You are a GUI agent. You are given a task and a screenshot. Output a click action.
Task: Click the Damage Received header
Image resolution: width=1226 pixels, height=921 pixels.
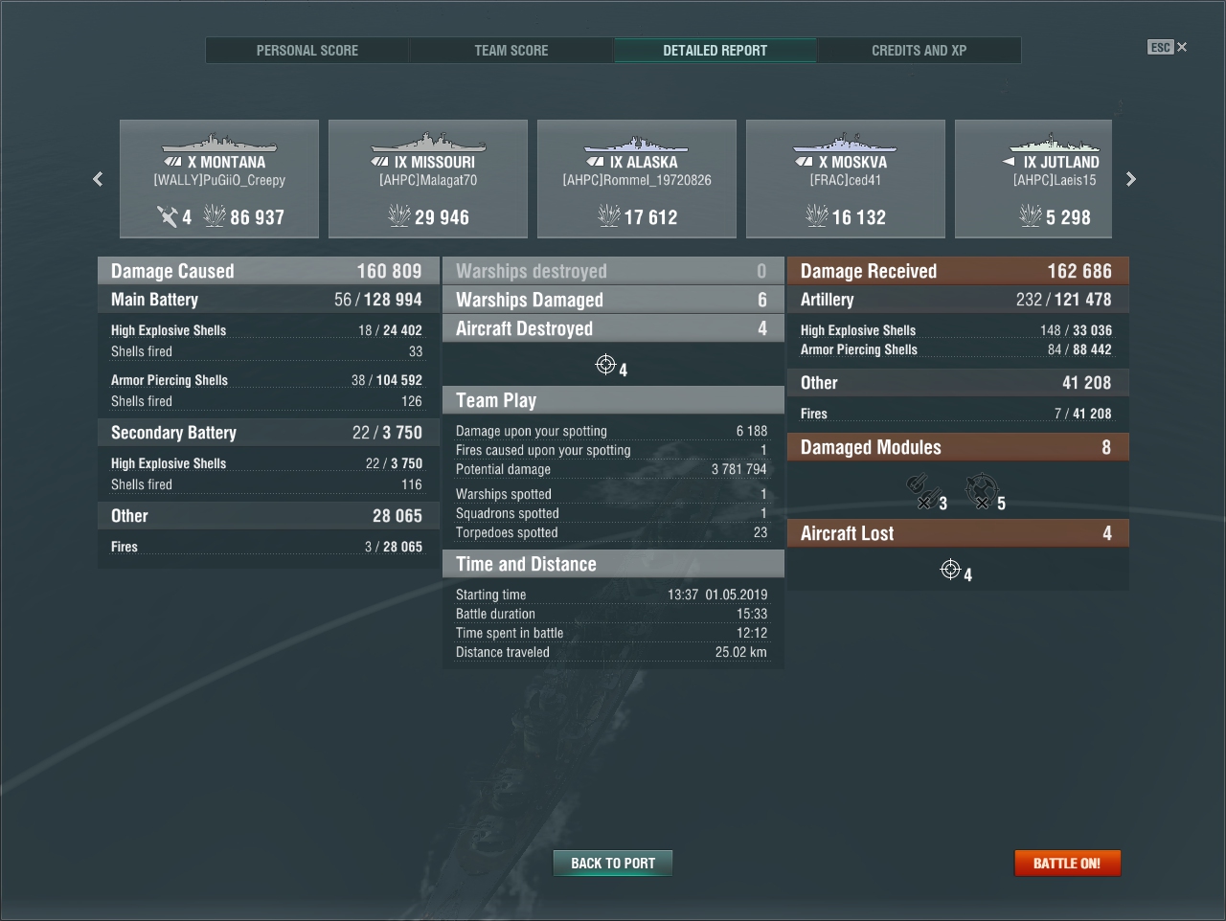tap(958, 271)
